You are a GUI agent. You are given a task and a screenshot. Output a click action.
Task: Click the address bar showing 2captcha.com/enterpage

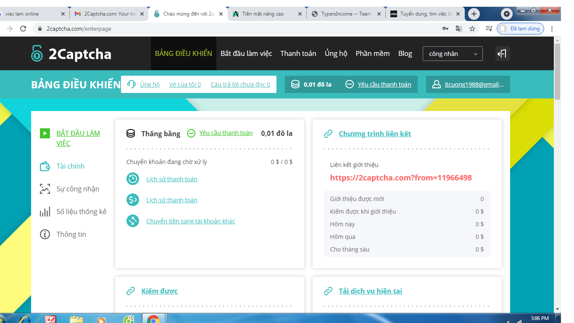click(235, 29)
